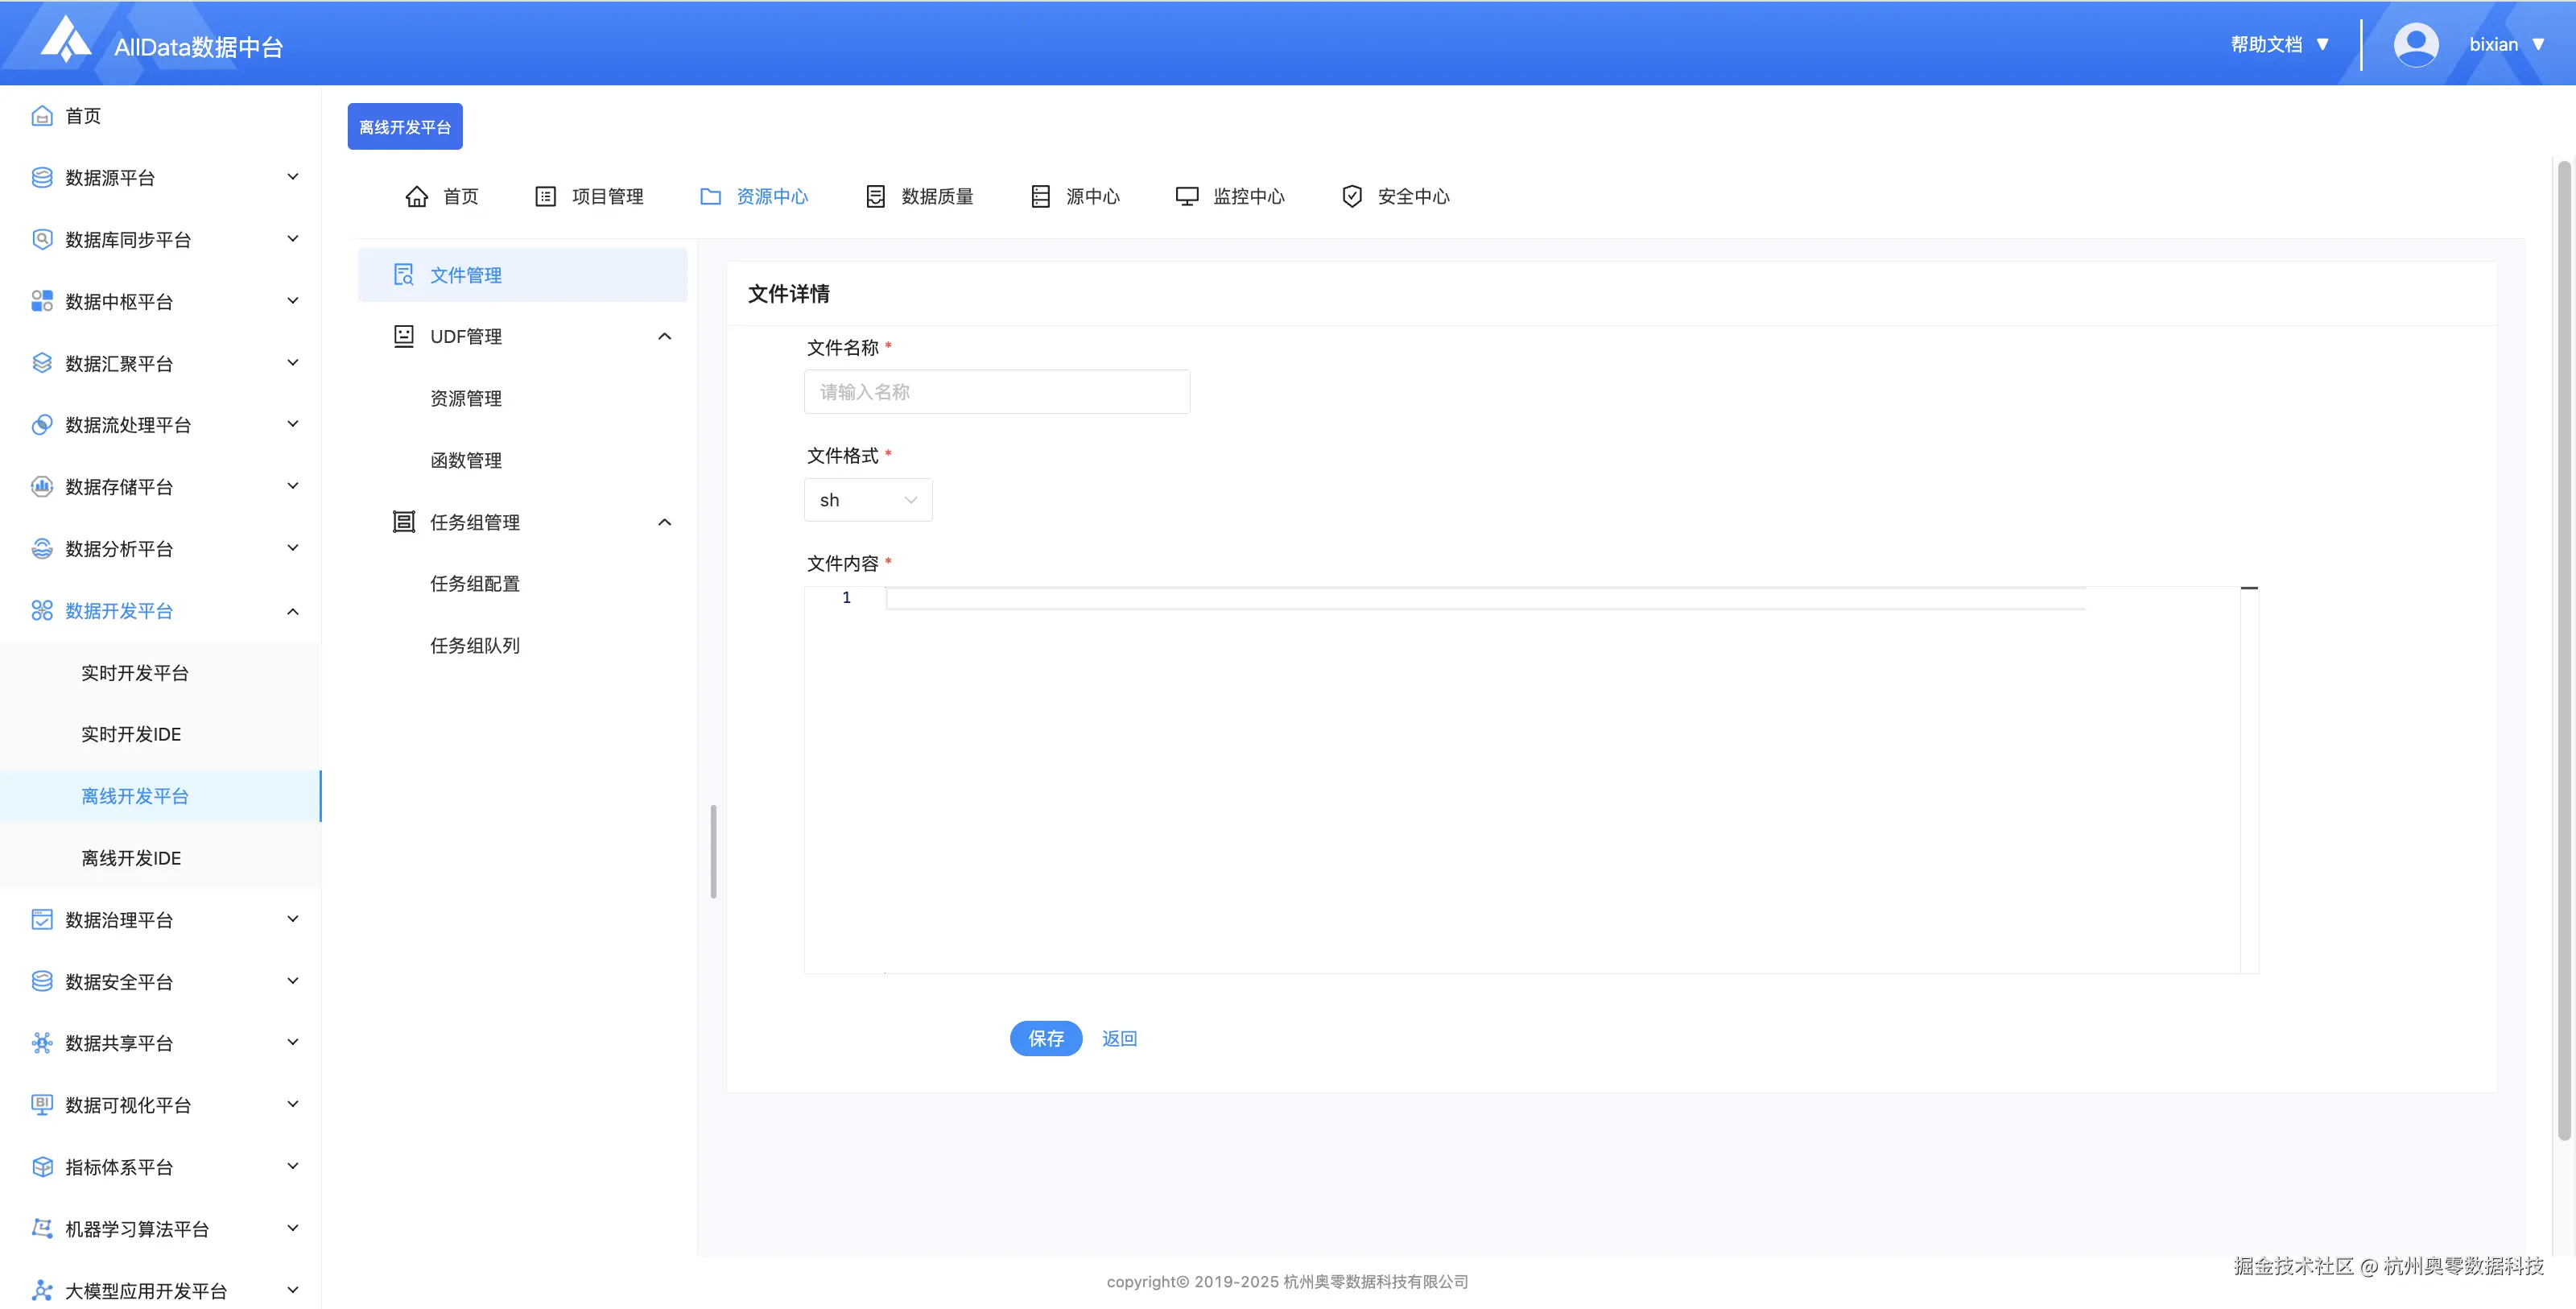
Task: Open 离线开发IDE in sidebar
Action: click(131, 858)
